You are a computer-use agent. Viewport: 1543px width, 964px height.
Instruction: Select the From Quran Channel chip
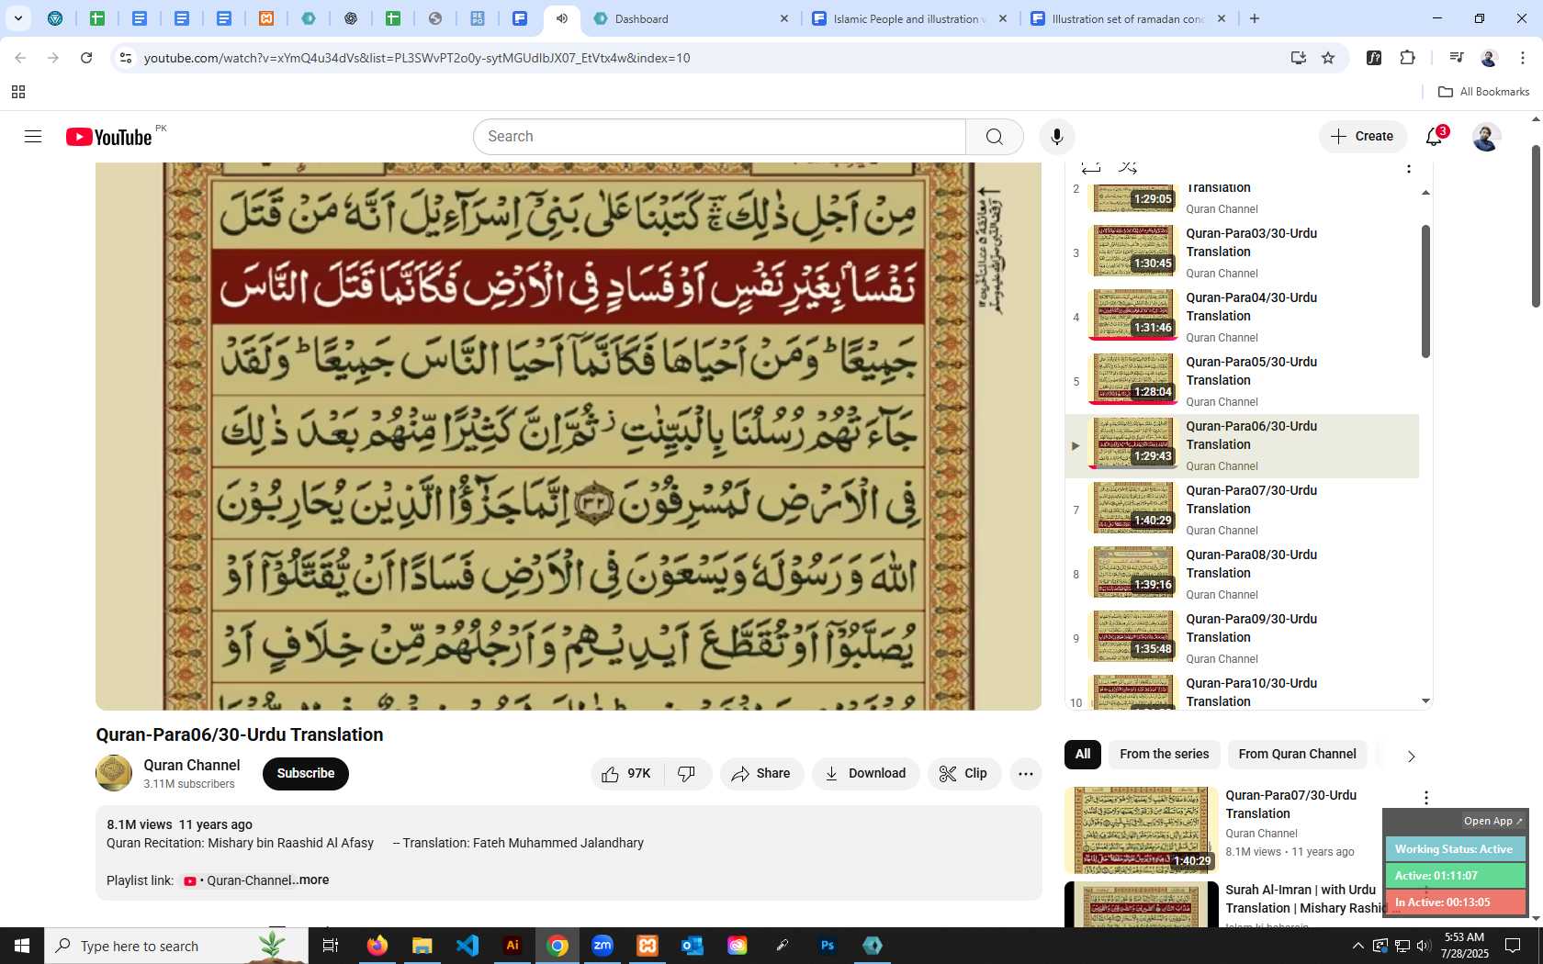1297,754
